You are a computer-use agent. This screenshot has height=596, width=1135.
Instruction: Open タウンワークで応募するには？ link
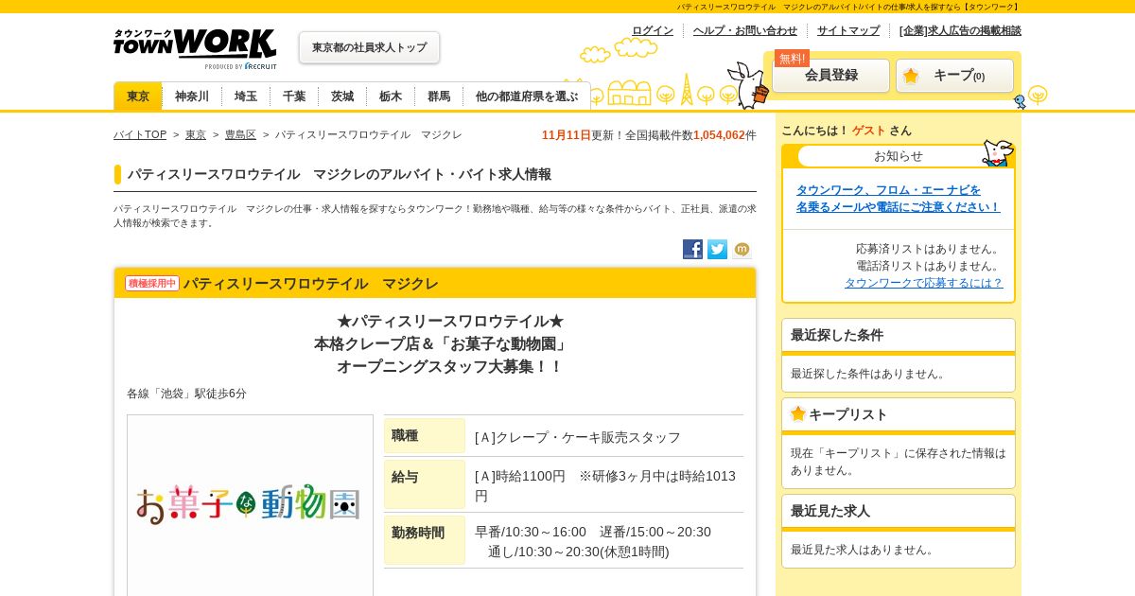(x=924, y=283)
